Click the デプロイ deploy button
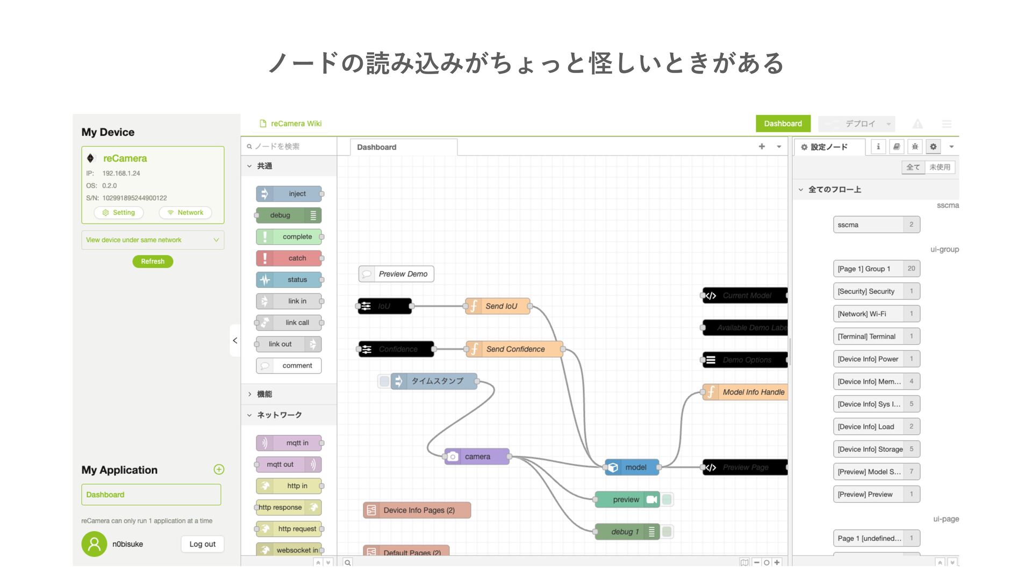The image size is (1032, 580). 851,124
